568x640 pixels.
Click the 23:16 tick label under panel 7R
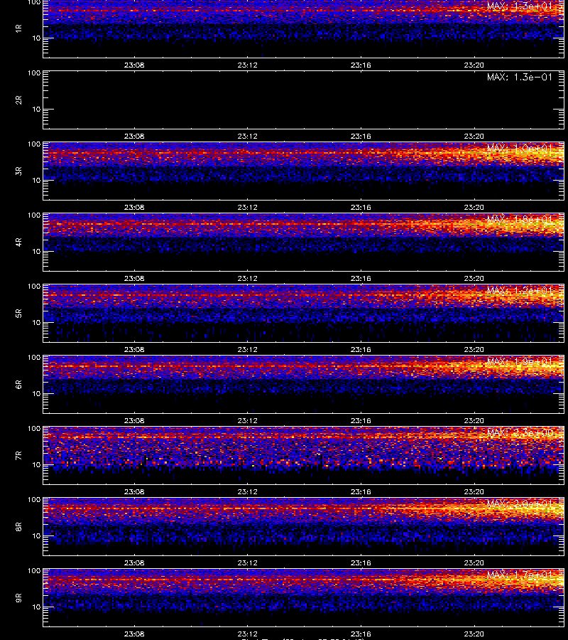tap(361, 491)
